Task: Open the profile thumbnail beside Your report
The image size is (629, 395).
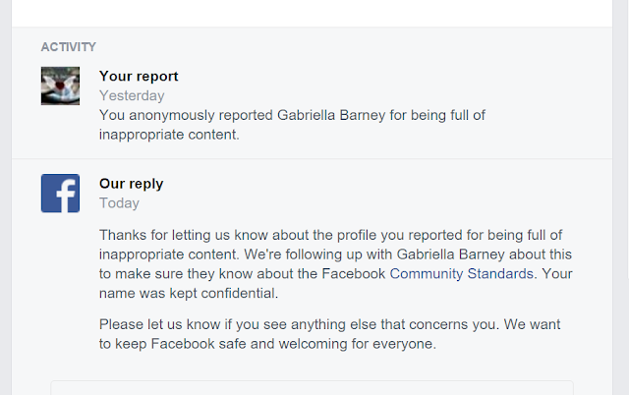Action: (60, 85)
